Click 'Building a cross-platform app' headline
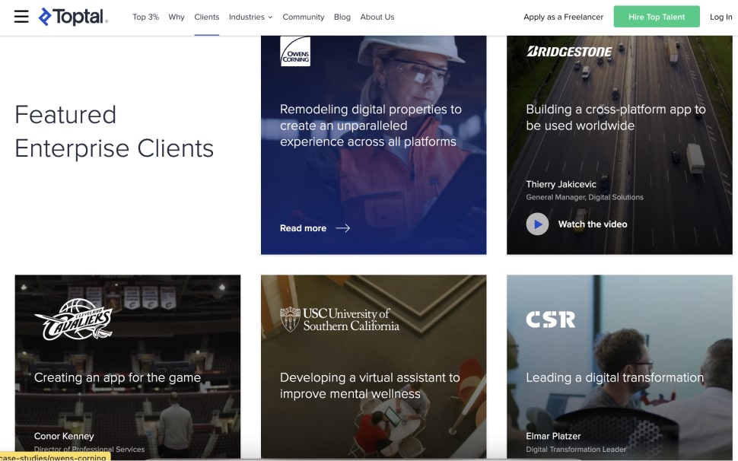Viewport: 738px width, 461px height. (616, 118)
